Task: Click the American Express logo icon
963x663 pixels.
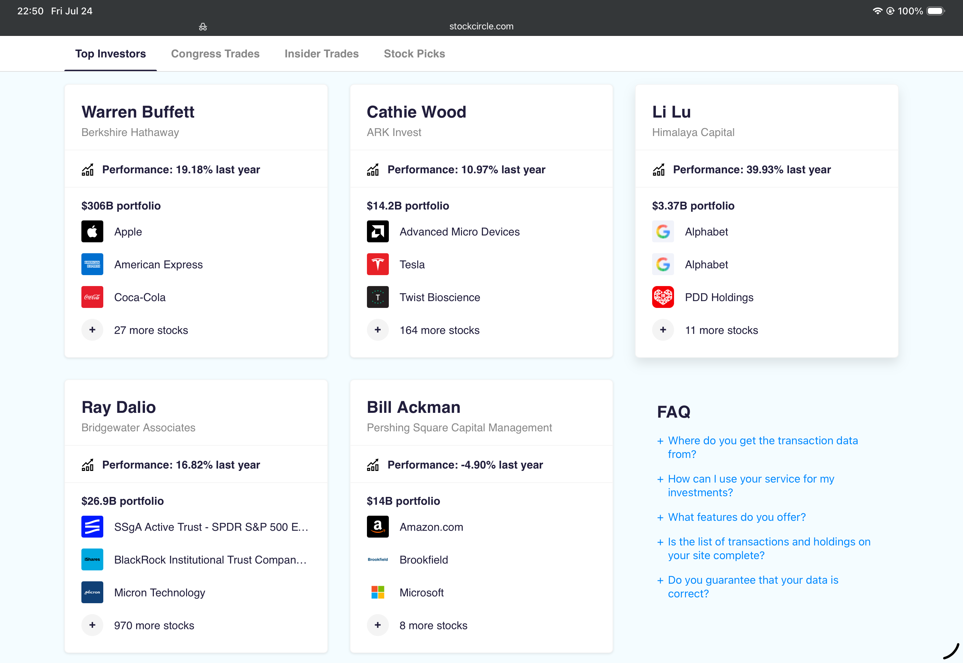Action: coord(92,264)
